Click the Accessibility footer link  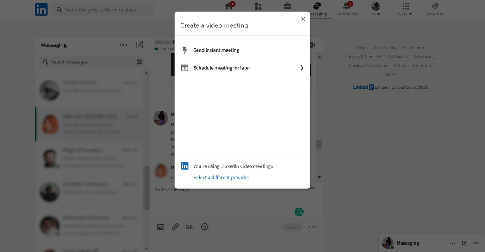[x=385, y=48]
